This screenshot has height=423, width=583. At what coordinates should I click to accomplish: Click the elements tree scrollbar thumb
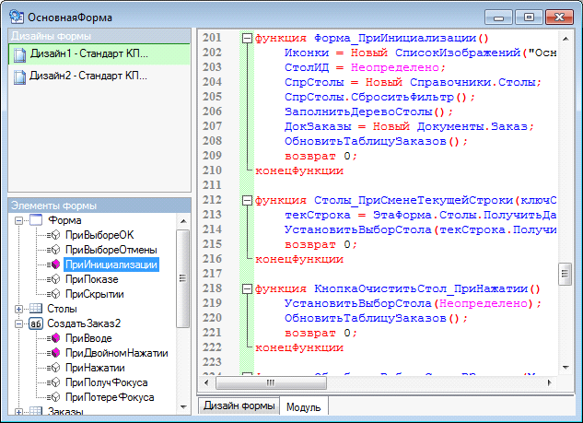click(x=182, y=278)
